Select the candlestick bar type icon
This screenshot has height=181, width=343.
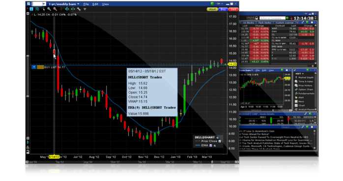(x=37, y=9)
